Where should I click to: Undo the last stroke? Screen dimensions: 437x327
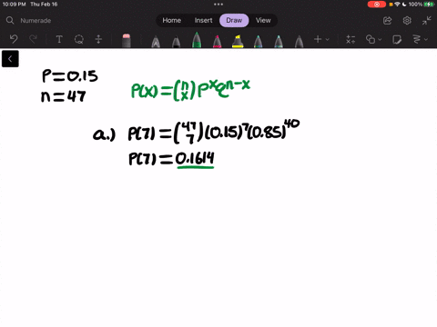14,39
